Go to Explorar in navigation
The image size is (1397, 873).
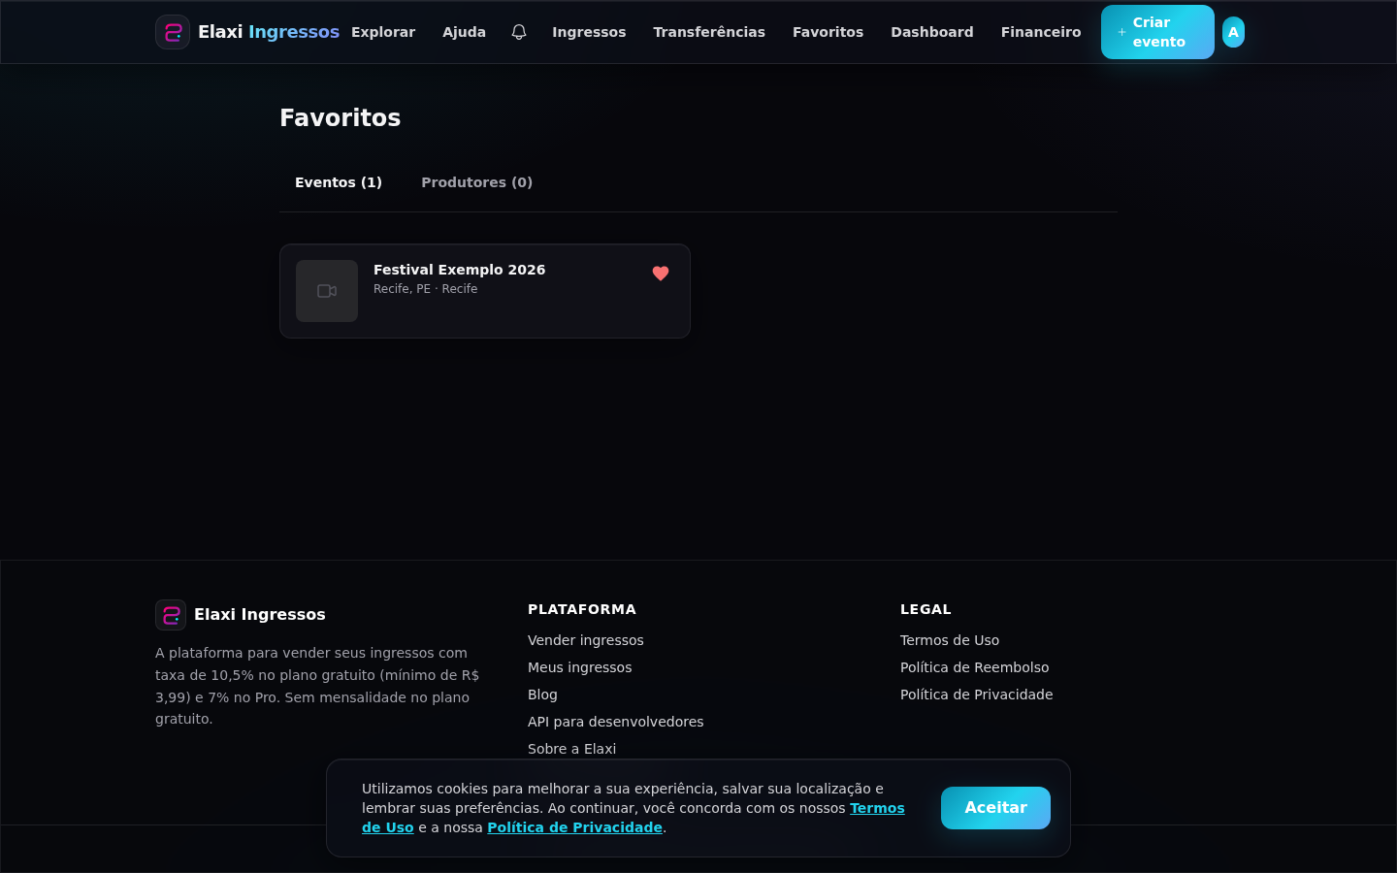(x=383, y=32)
